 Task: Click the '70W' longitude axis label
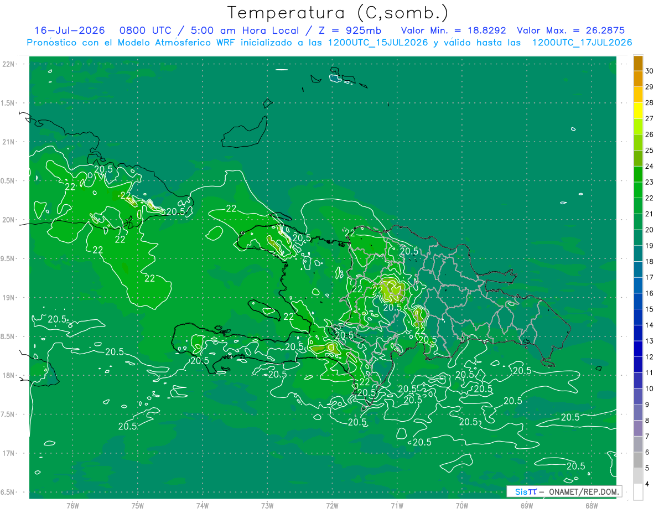pos(462,506)
